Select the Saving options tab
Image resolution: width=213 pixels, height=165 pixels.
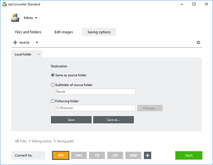tap(99, 32)
